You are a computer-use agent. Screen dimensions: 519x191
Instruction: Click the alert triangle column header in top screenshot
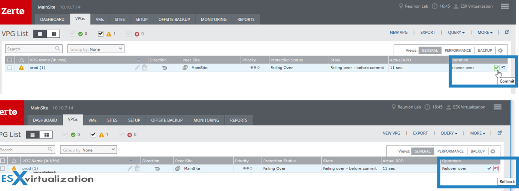(x=21, y=60)
